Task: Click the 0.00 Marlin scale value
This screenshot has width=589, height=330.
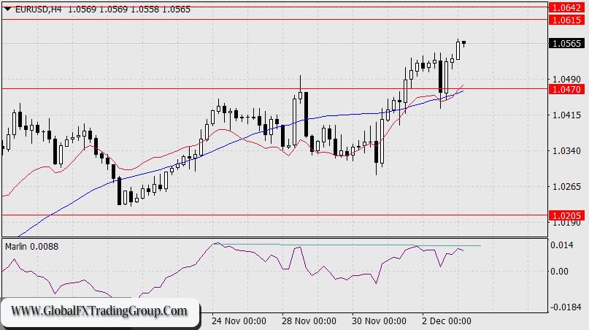Action: click(560, 272)
